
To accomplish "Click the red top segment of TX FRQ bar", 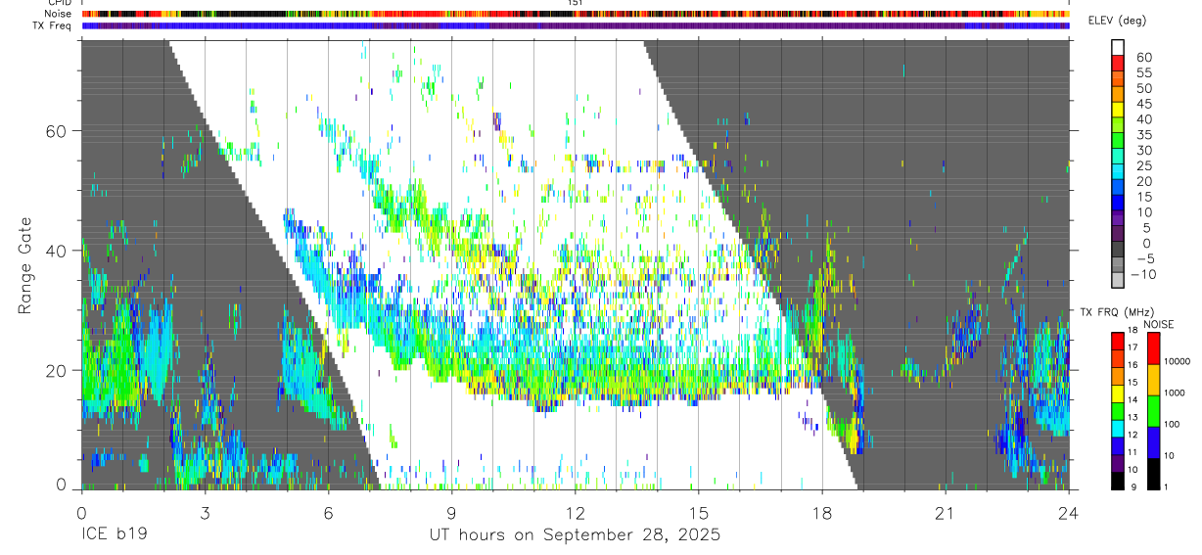I will [1118, 341].
